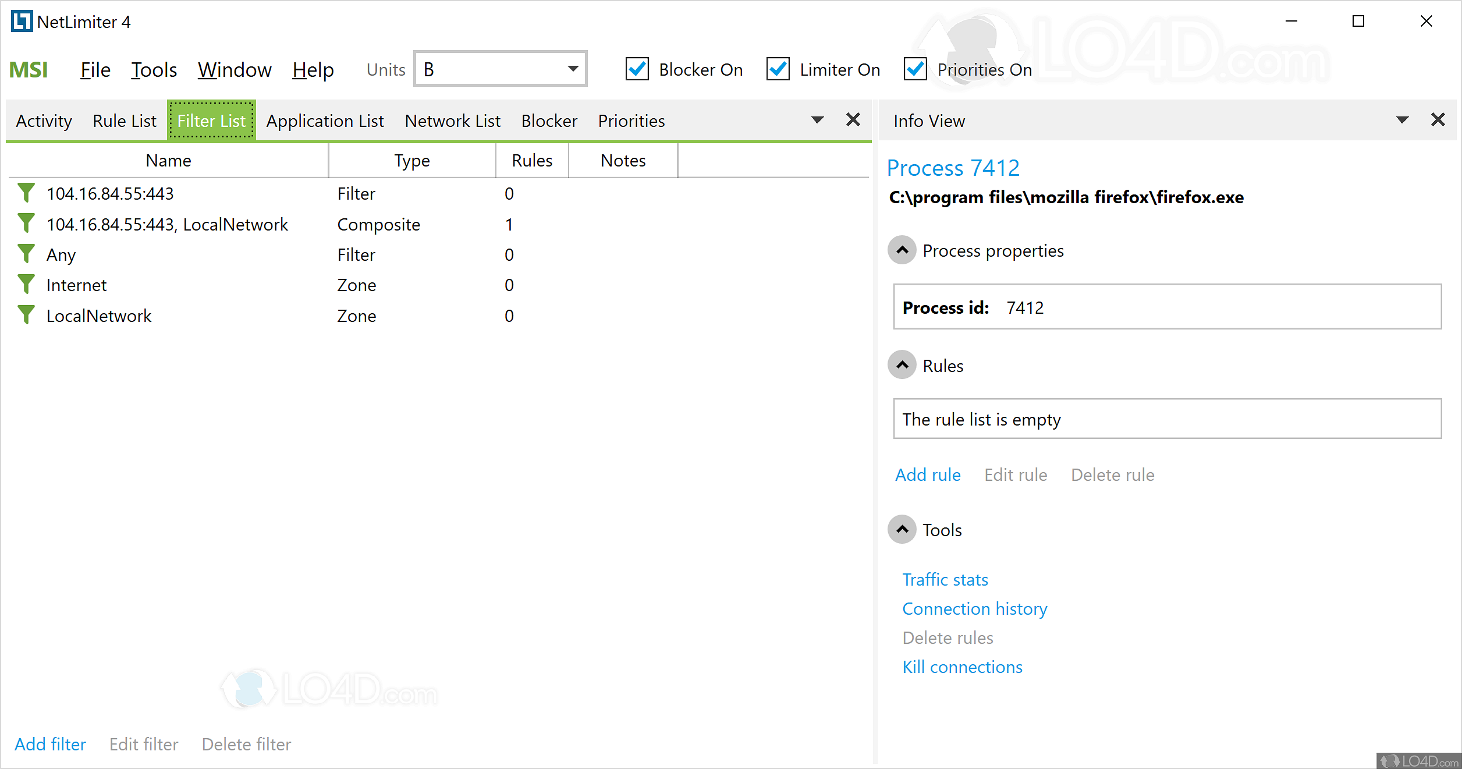This screenshot has height=769, width=1462.
Task: Collapse the Process properties section icon
Action: point(902,250)
